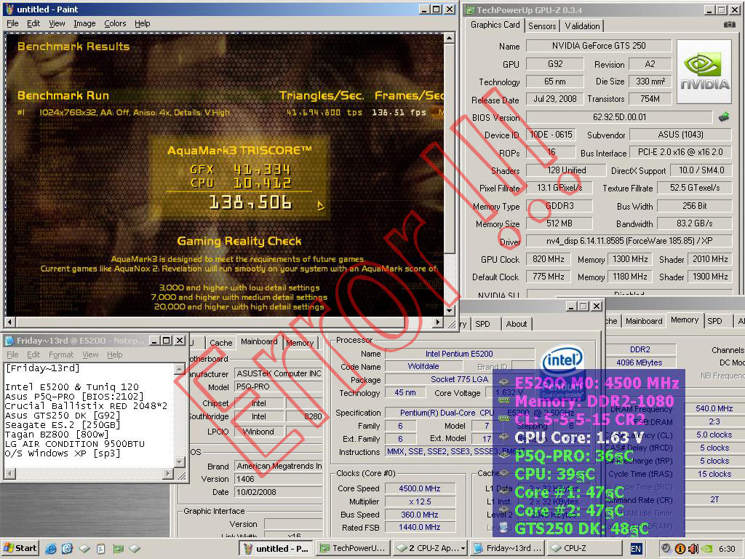The image size is (745, 559).
Task: Open Paint Image menu
Action: [x=84, y=23]
